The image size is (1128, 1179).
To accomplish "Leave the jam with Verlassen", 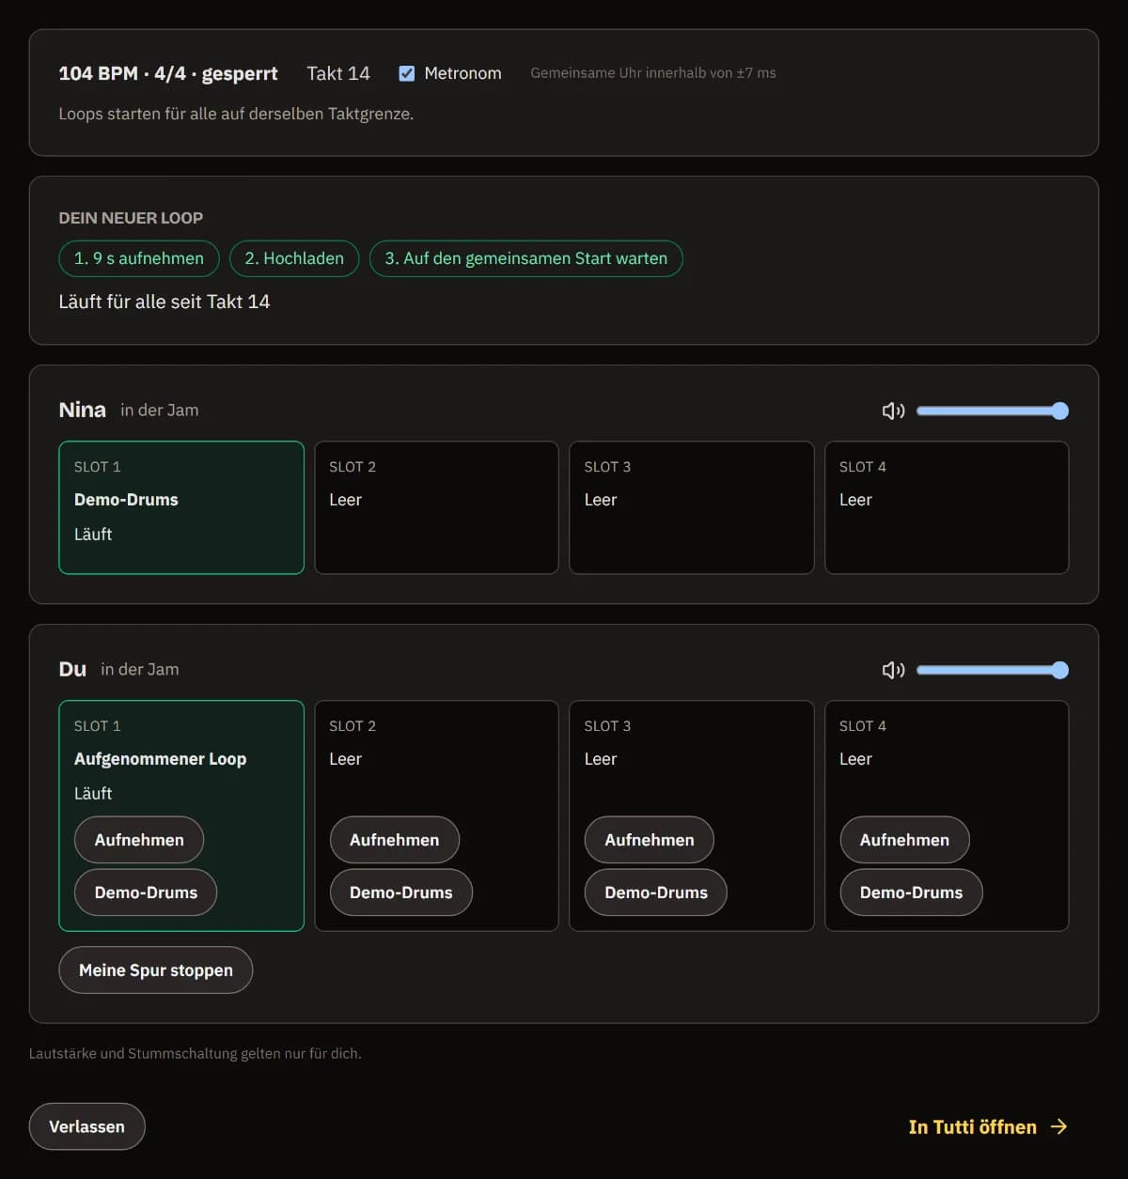I will 86,1126.
